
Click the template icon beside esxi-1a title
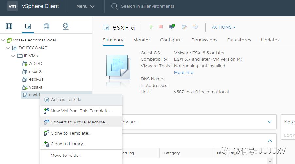(106, 28)
